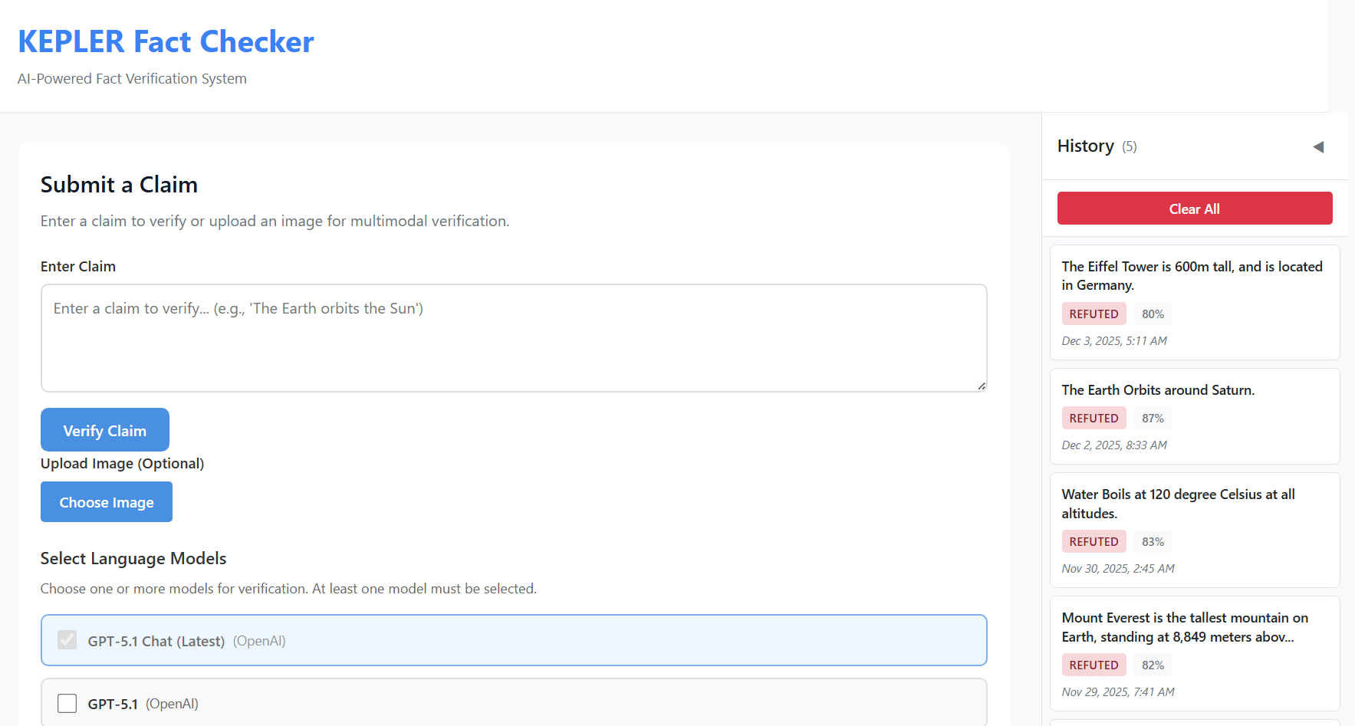Click the 83% confidence badge

1153,542
